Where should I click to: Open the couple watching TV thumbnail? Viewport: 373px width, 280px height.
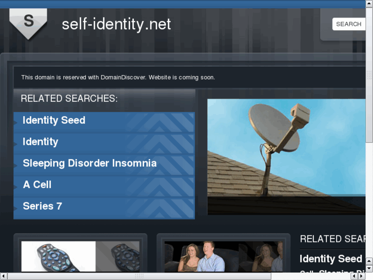[x=224, y=256]
